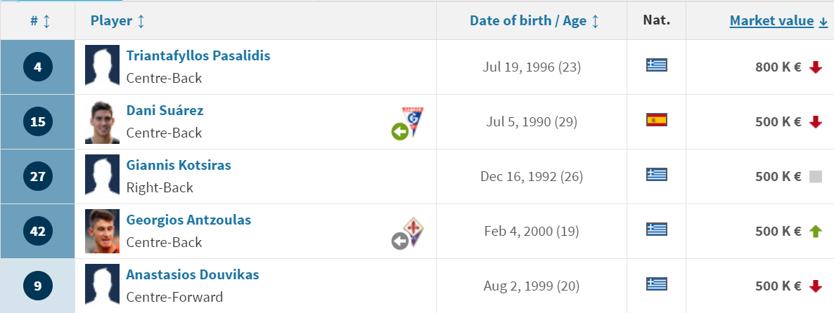This screenshot has height=313, width=834.
Task: Click the Górnik Zabrze club crest icon
Action: click(413, 121)
